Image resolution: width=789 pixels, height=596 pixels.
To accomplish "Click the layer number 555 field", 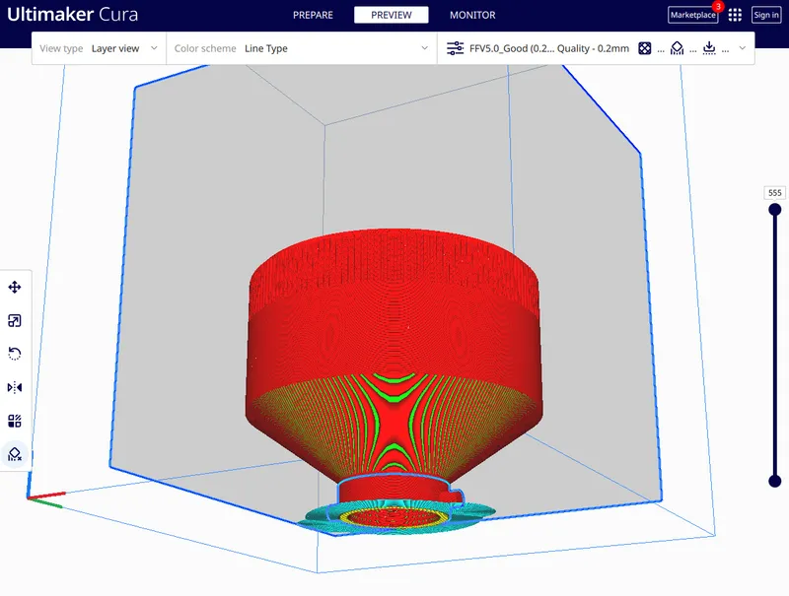I will click(775, 193).
